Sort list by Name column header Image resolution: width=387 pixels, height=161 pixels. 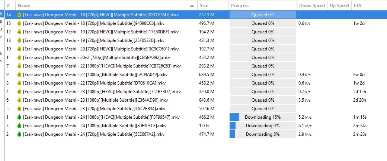[106, 6]
